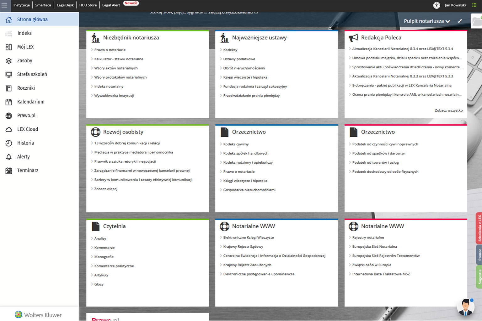This screenshot has width=482, height=321.
Task: Click the hamburger menu icon
Action: 4,5
